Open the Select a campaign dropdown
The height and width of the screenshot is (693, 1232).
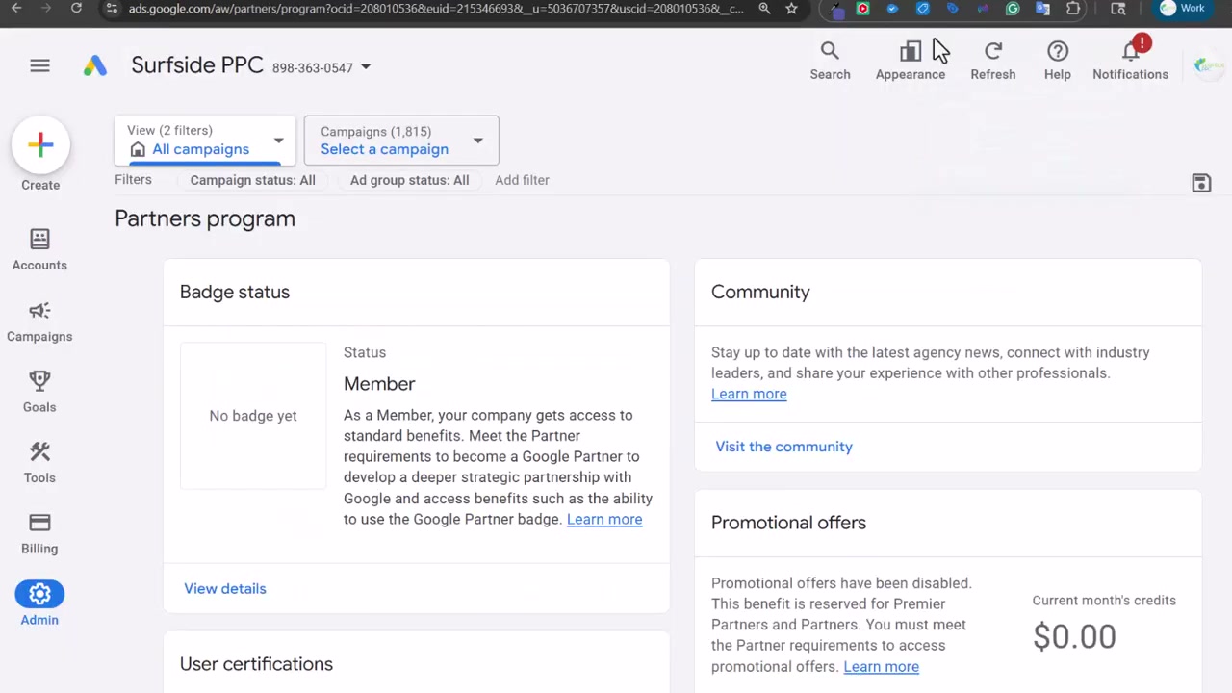(401, 141)
